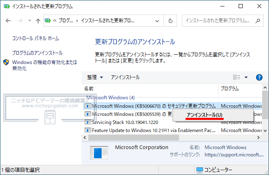Expand the breadcrumb overflow chevron «

click(x=55, y=21)
